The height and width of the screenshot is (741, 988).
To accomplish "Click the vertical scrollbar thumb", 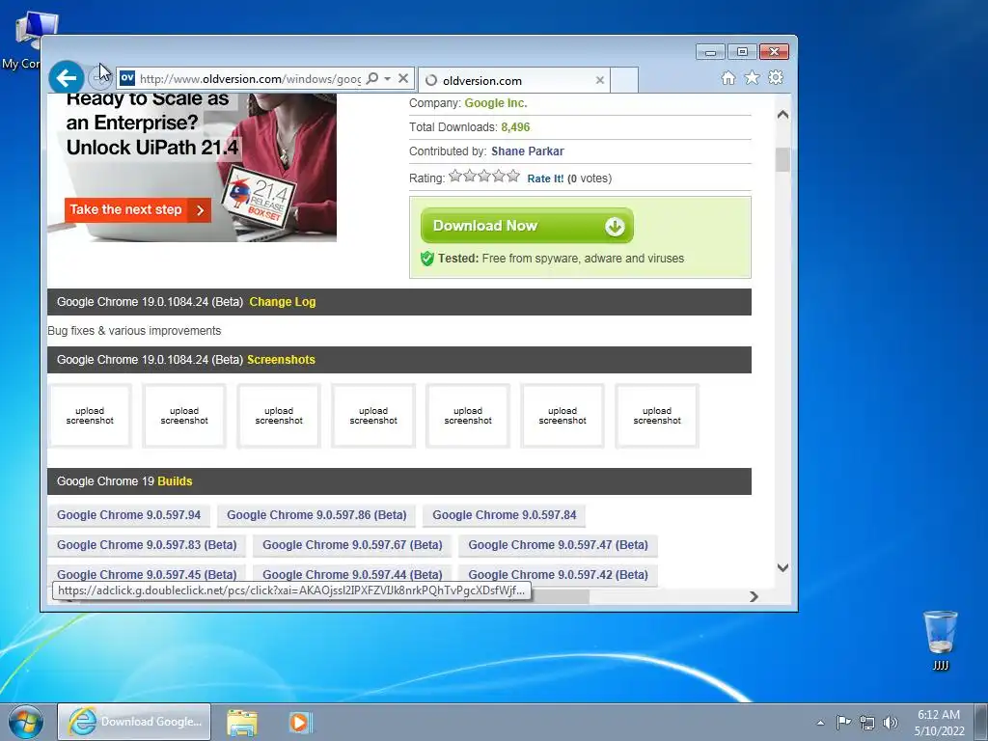I will coord(782,159).
